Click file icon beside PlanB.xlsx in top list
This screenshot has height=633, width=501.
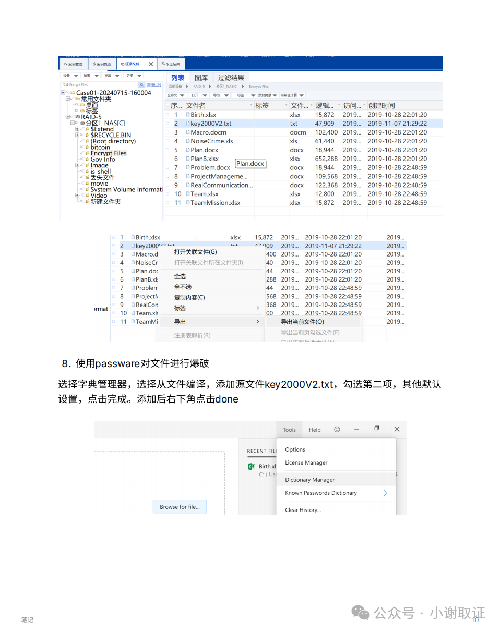click(x=188, y=159)
